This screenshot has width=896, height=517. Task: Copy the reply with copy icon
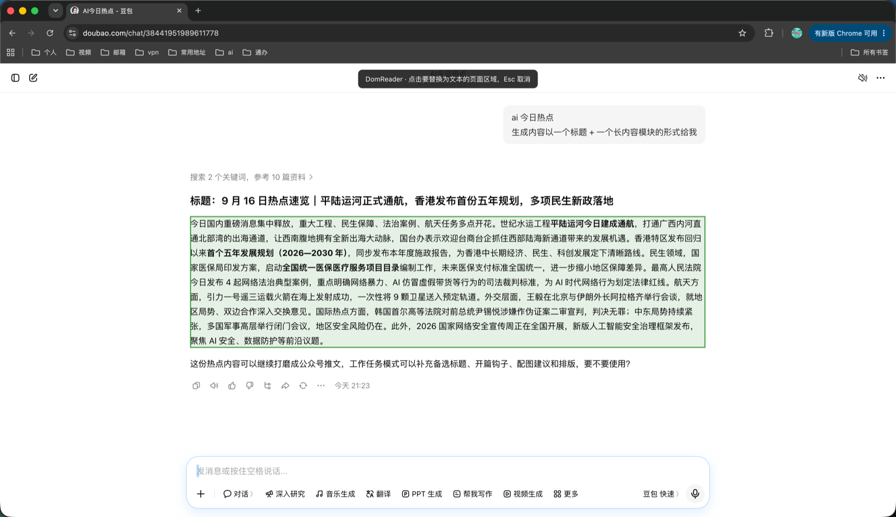click(196, 386)
